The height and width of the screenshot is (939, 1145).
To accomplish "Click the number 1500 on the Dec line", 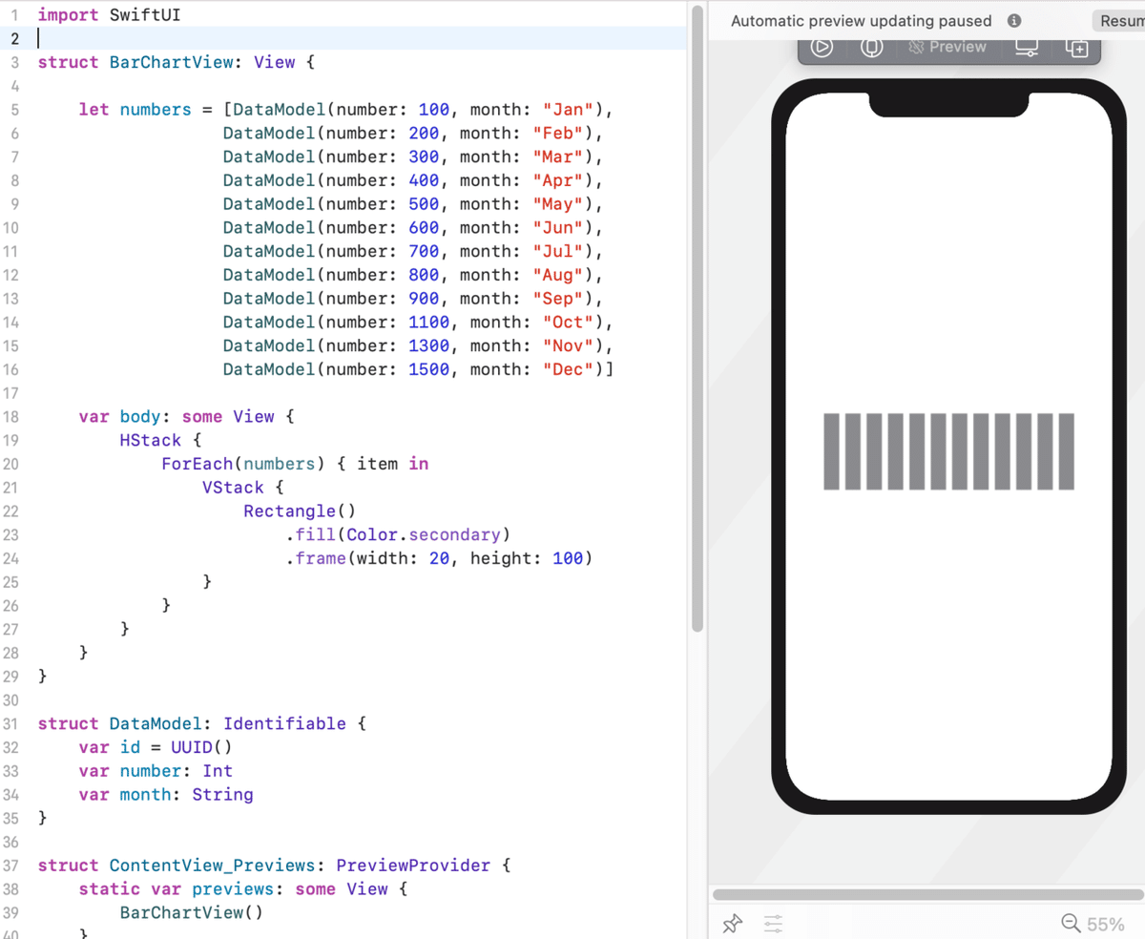I will (429, 369).
